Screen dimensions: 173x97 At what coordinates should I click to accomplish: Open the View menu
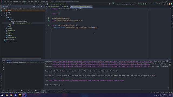click(11, 1)
